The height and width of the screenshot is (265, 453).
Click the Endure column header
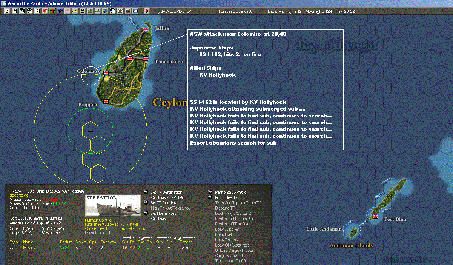pos(66,242)
